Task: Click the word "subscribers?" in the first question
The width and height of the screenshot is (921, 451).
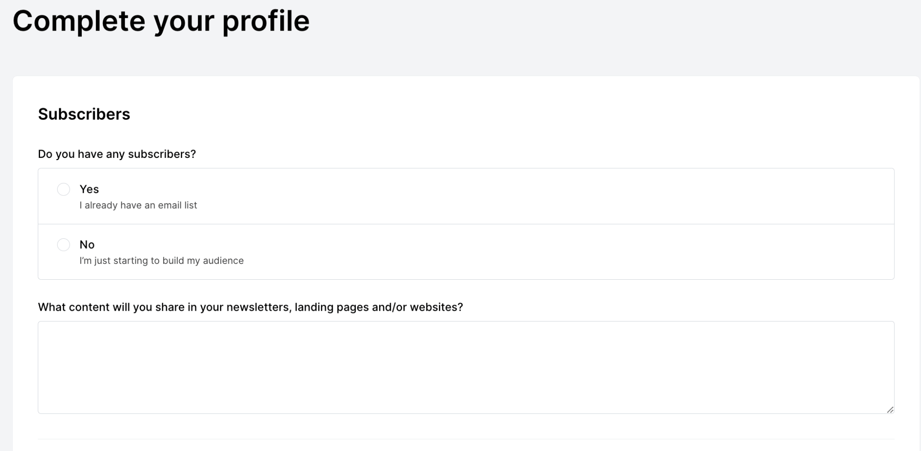Action: click(x=162, y=154)
